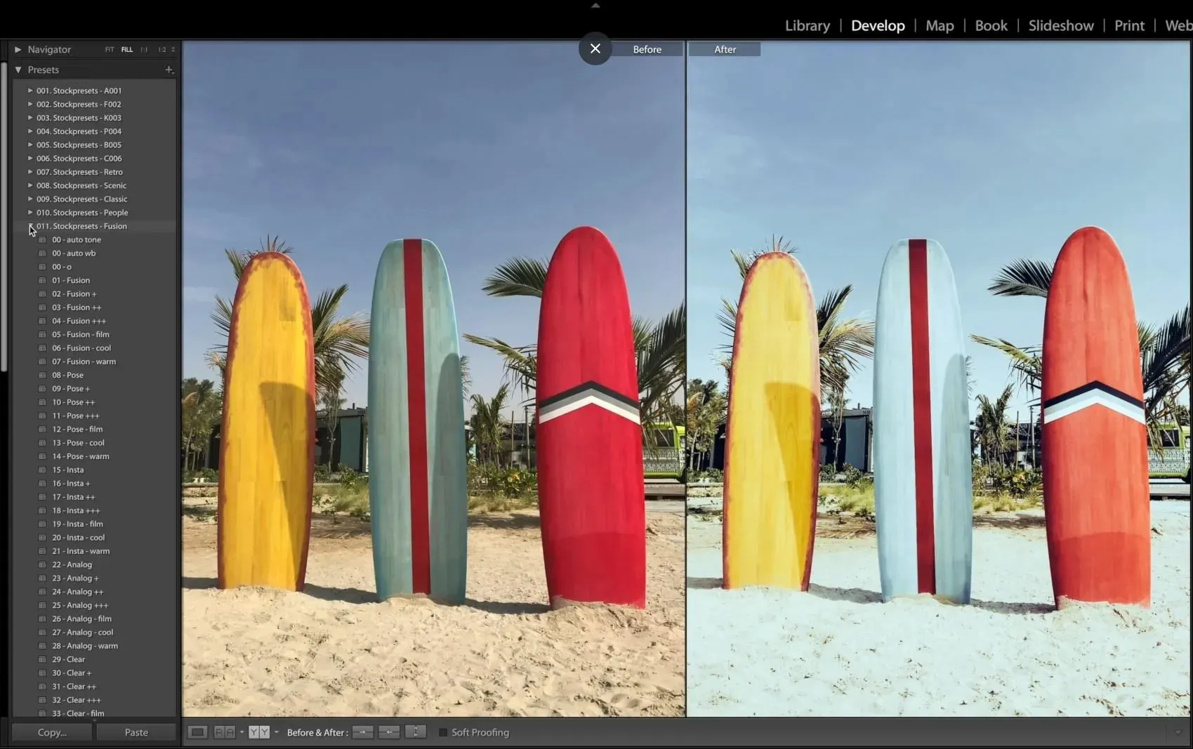Select preset text 20 - Insta - cool
The image size is (1193, 749).
[x=79, y=538]
